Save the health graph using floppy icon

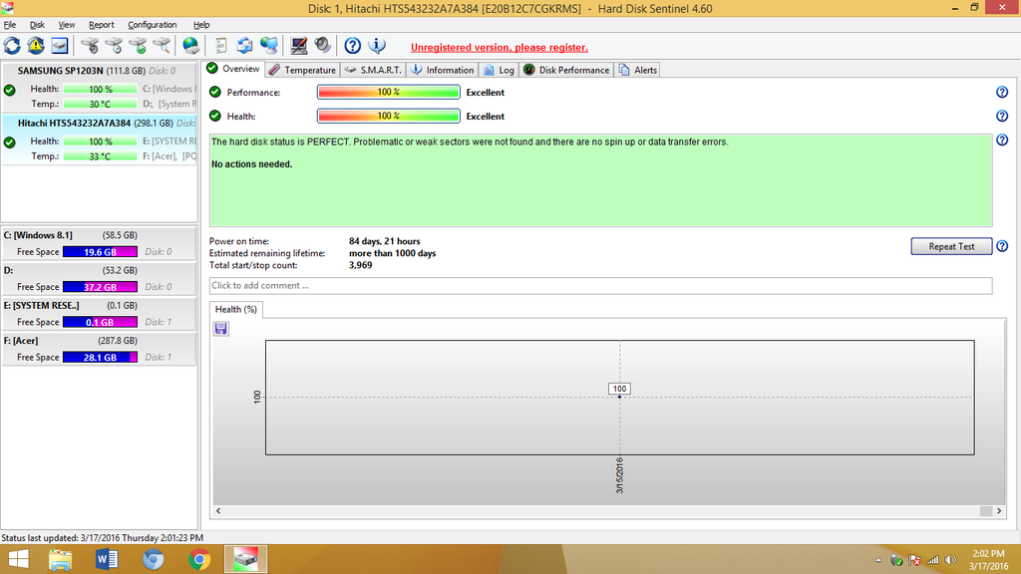pos(220,328)
